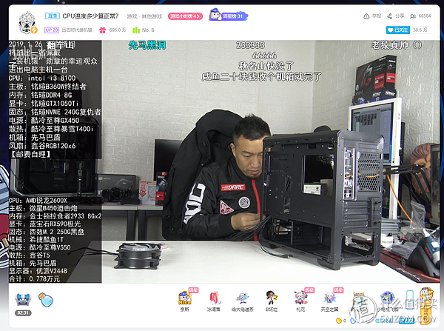Open the stream title CPU温度多少算正常?
This screenshot has width=444, height=331.
point(90,16)
